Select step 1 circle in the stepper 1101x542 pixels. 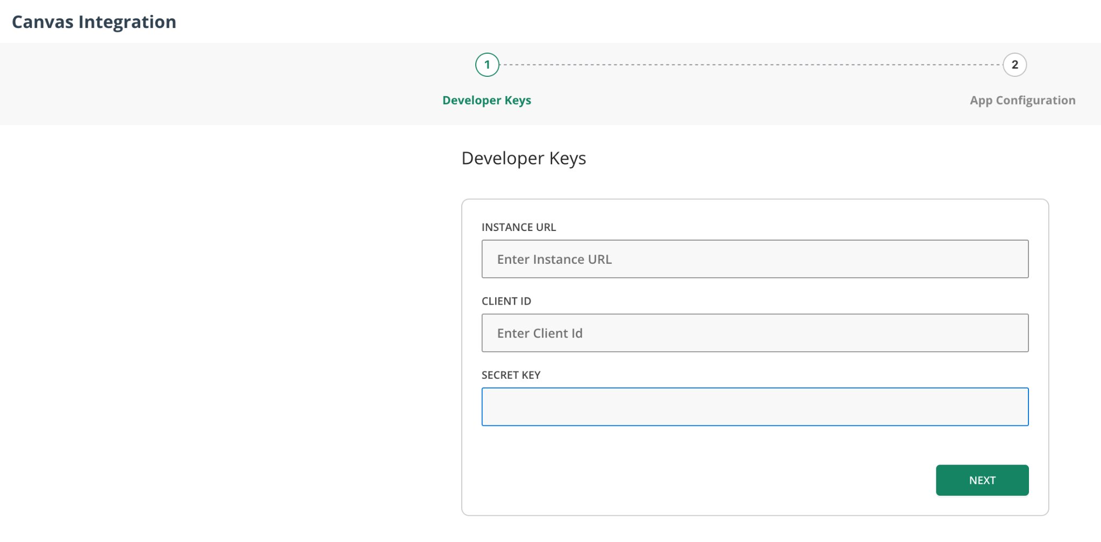(487, 65)
